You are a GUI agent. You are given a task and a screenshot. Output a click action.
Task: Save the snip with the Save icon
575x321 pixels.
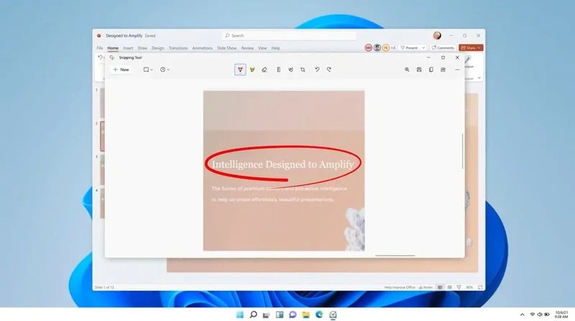coord(419,70)
